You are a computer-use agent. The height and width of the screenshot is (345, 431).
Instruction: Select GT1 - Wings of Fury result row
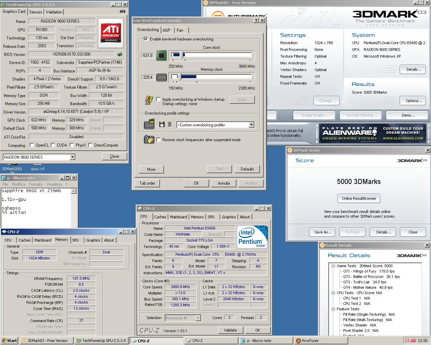pyautogui.click(x=369, y=271)
